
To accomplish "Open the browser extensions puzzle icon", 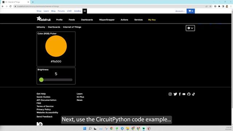I will [x=219, y=7].
